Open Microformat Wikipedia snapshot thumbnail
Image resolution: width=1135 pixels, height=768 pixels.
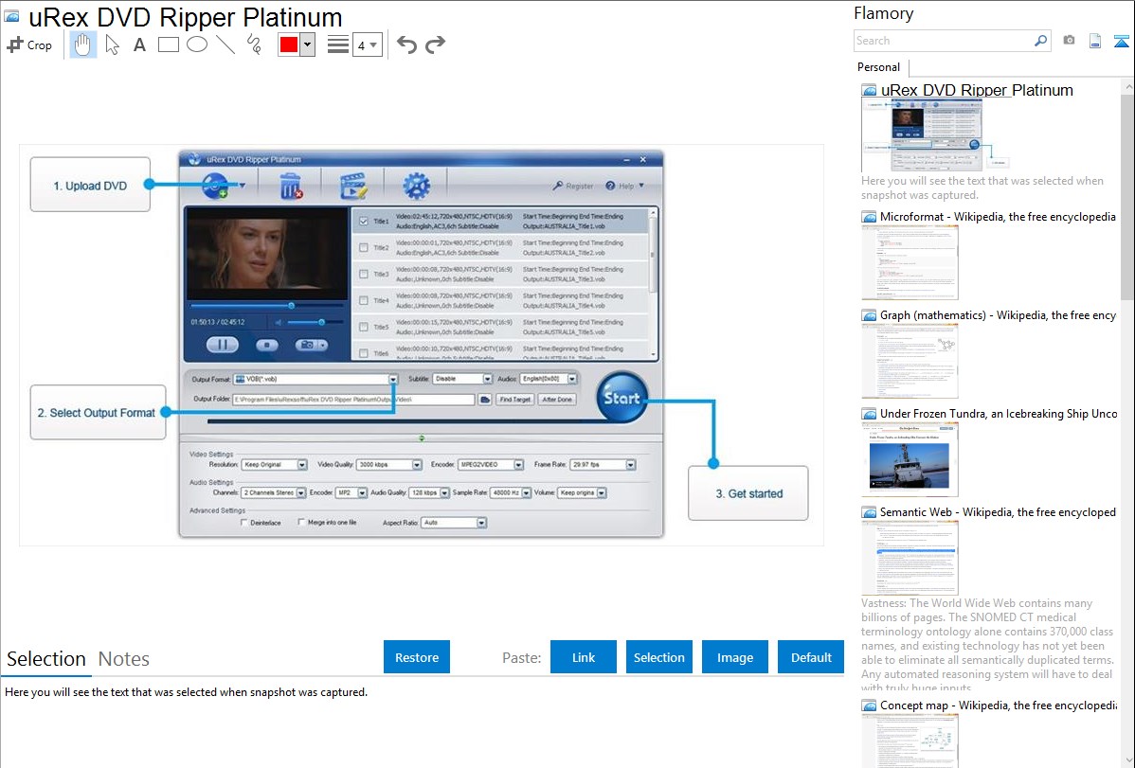[x=910, y=262]
